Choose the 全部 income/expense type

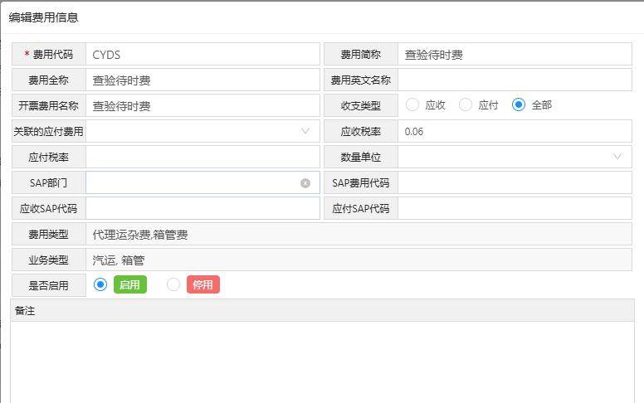[519, 105]
